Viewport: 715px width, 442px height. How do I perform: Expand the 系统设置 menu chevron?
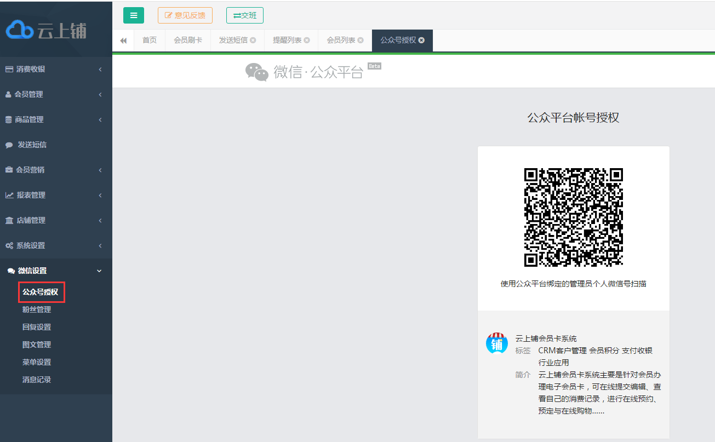100,246
